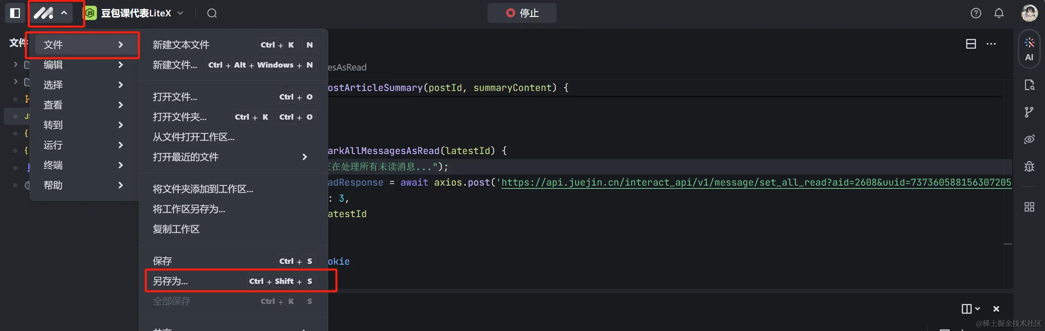Choose 保存 from the file menu
The width and height of the screenshot is (1045, 331).
point(233,261)
